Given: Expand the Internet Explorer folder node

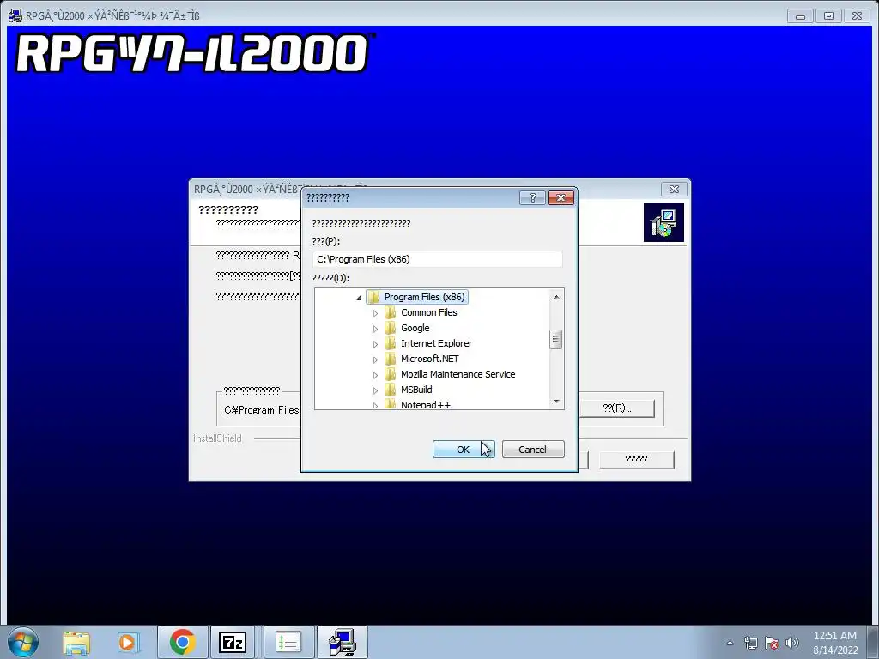Looking at the screenshot, I should coord(376,344).
